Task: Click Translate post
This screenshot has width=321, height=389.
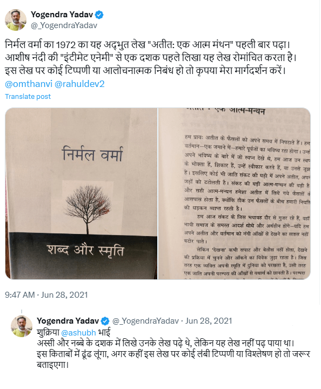Action: pyautogui.click(x=28, y=96)
